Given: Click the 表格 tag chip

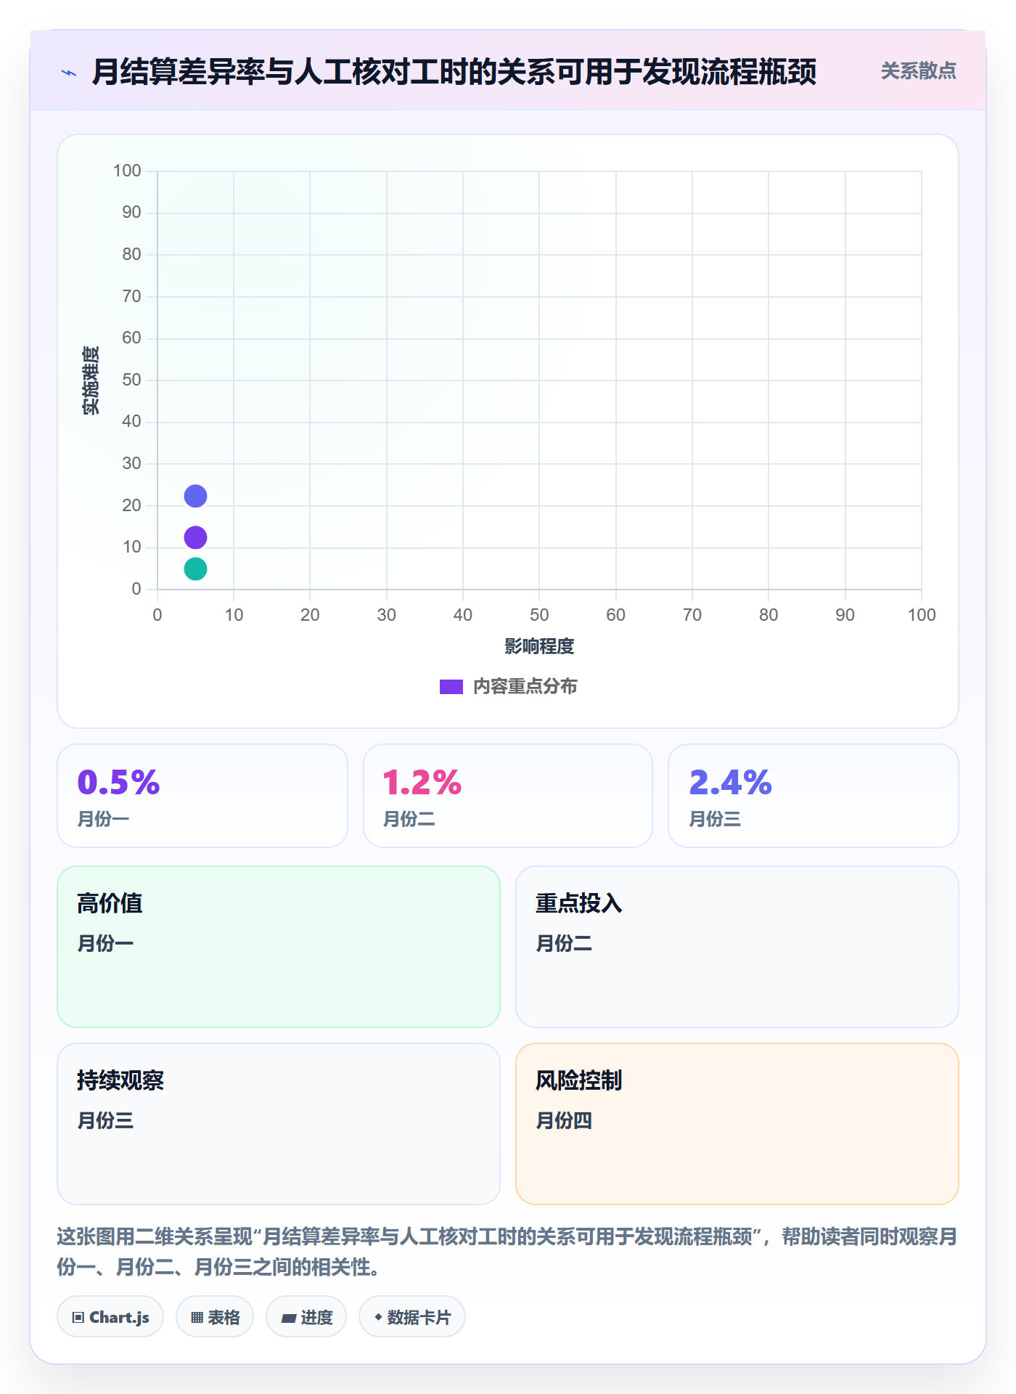Looking at the screenshot, I should point(215,1316).
